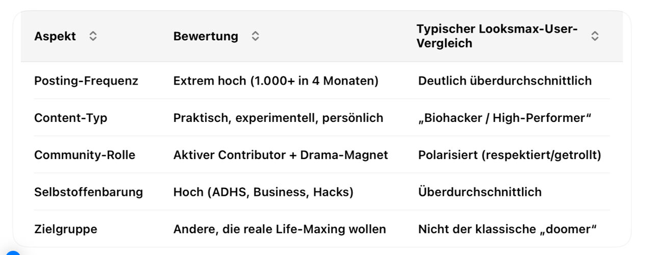Select the Zielgruppe row label

click(x=66, y=229)
